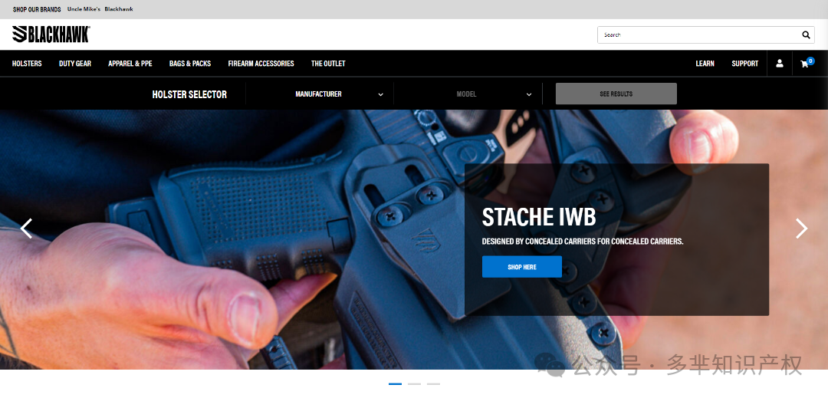Click the Stache IWB heading
Image resolution: width=828 pixels, height=398 pixels.
539,218
